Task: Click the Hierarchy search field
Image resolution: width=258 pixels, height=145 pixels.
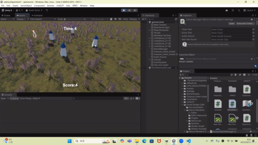Action: (162, 19)
